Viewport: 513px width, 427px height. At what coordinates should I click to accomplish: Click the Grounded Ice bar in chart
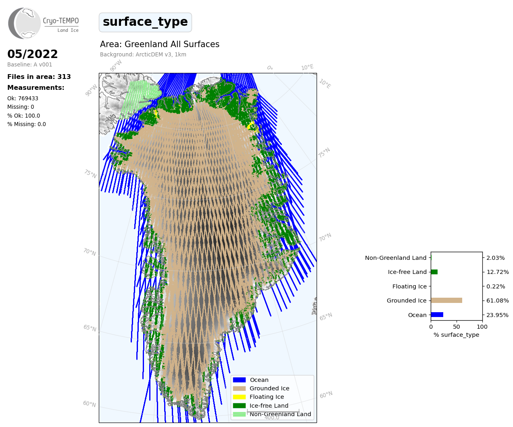tap(446, 301)
